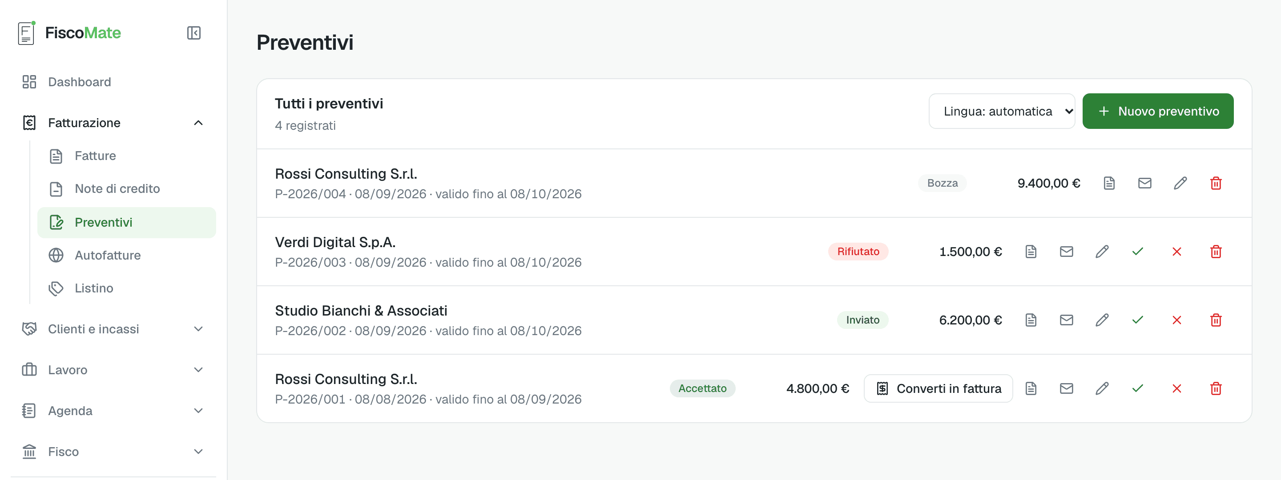This screenshot has width=1281, height=480.
Task: Delete the P-2026/001 accepted quote
Action: [1215, 389]
